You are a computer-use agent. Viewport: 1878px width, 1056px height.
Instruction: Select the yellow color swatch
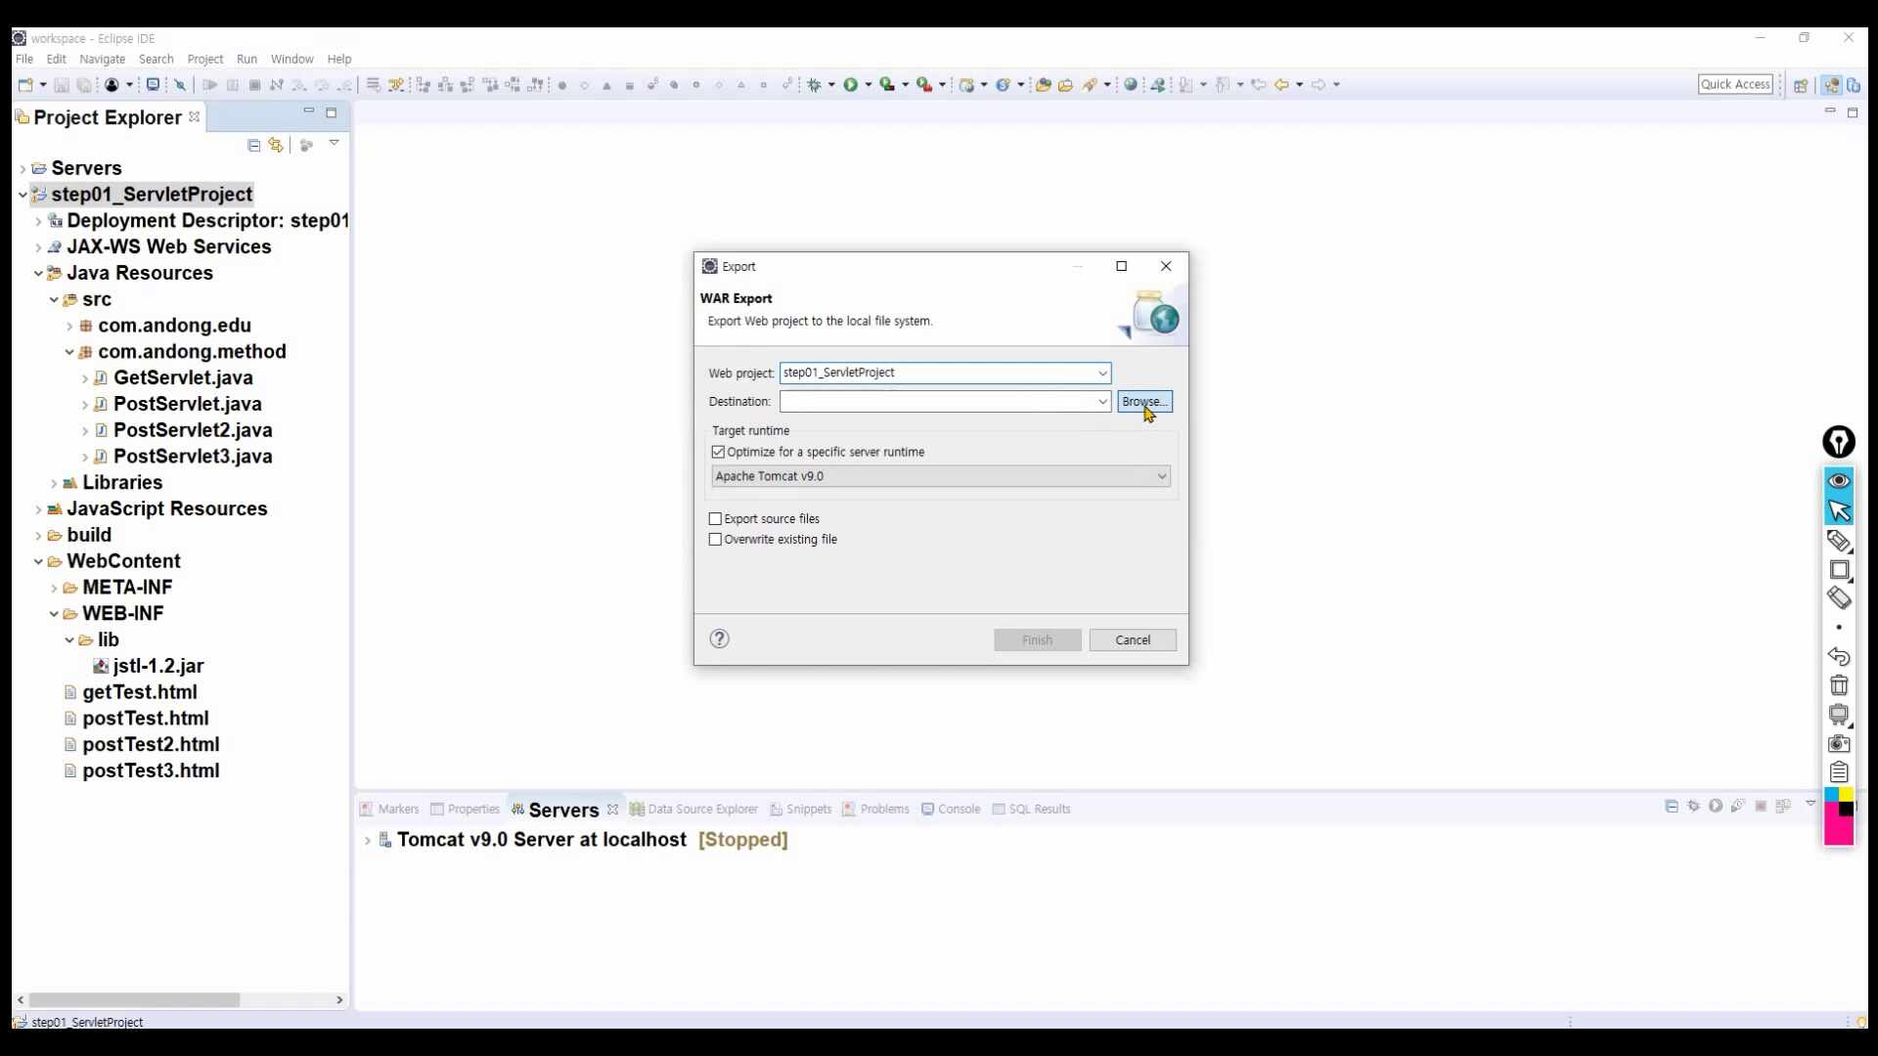coord(1847,795)
